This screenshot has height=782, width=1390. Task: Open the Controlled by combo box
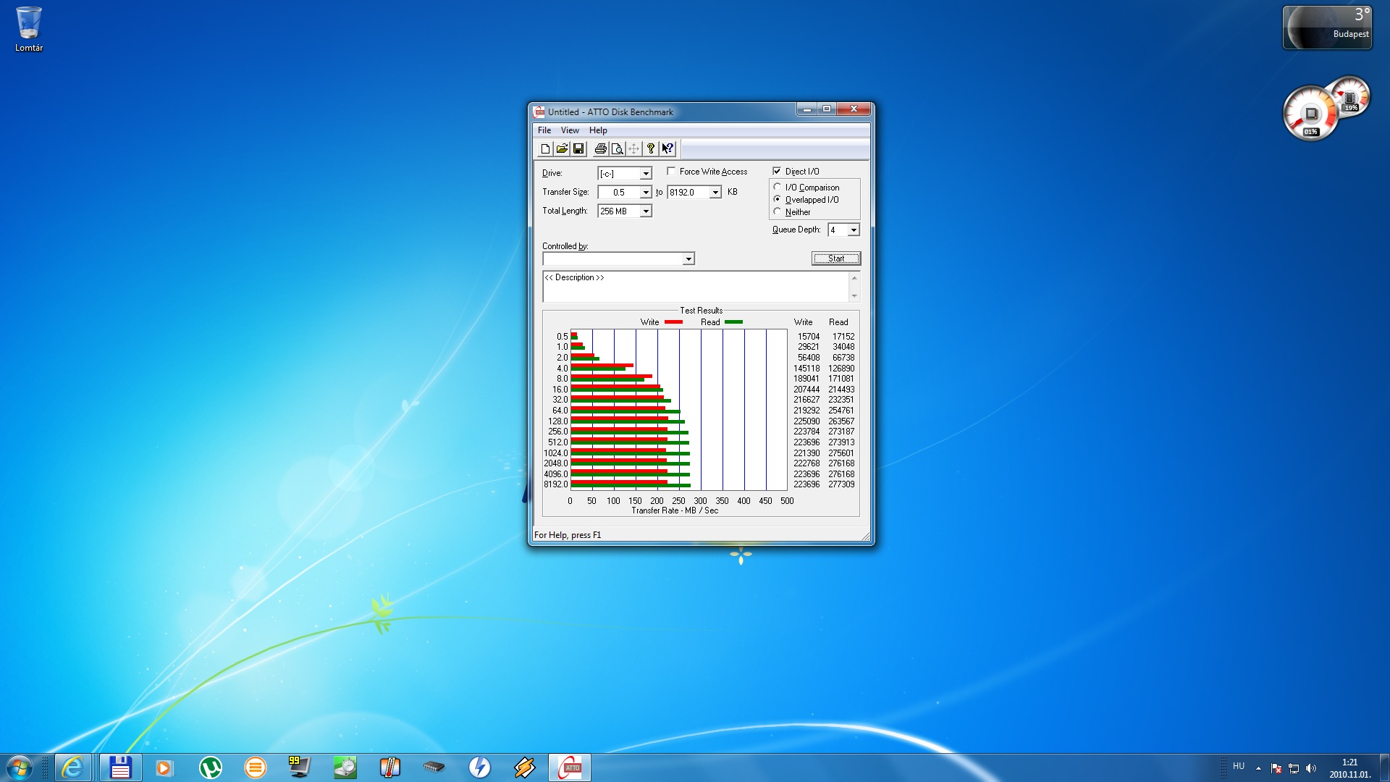[x=688, y=259]
